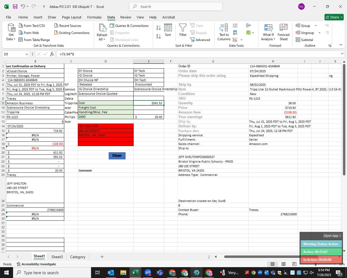The width and height of the screenshot is (347, 278).
Task: Open the Sort dialog
Action: tap(168, 30)
